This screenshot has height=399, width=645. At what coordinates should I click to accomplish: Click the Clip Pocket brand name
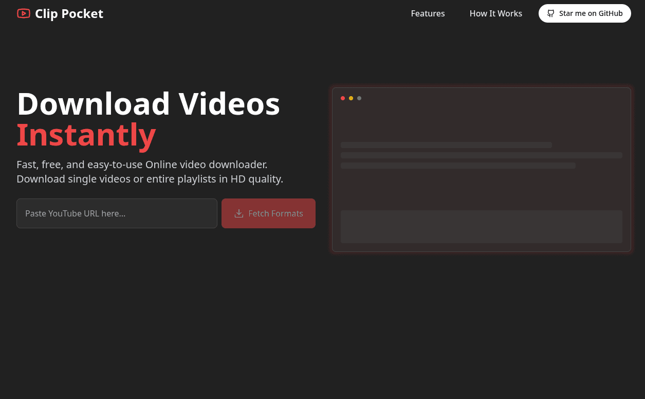(69, 14)
